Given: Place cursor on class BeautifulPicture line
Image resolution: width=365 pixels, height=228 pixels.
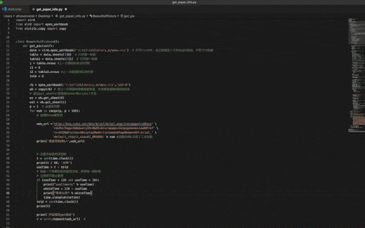Looking at the screenshot, I should pos(37,42).
